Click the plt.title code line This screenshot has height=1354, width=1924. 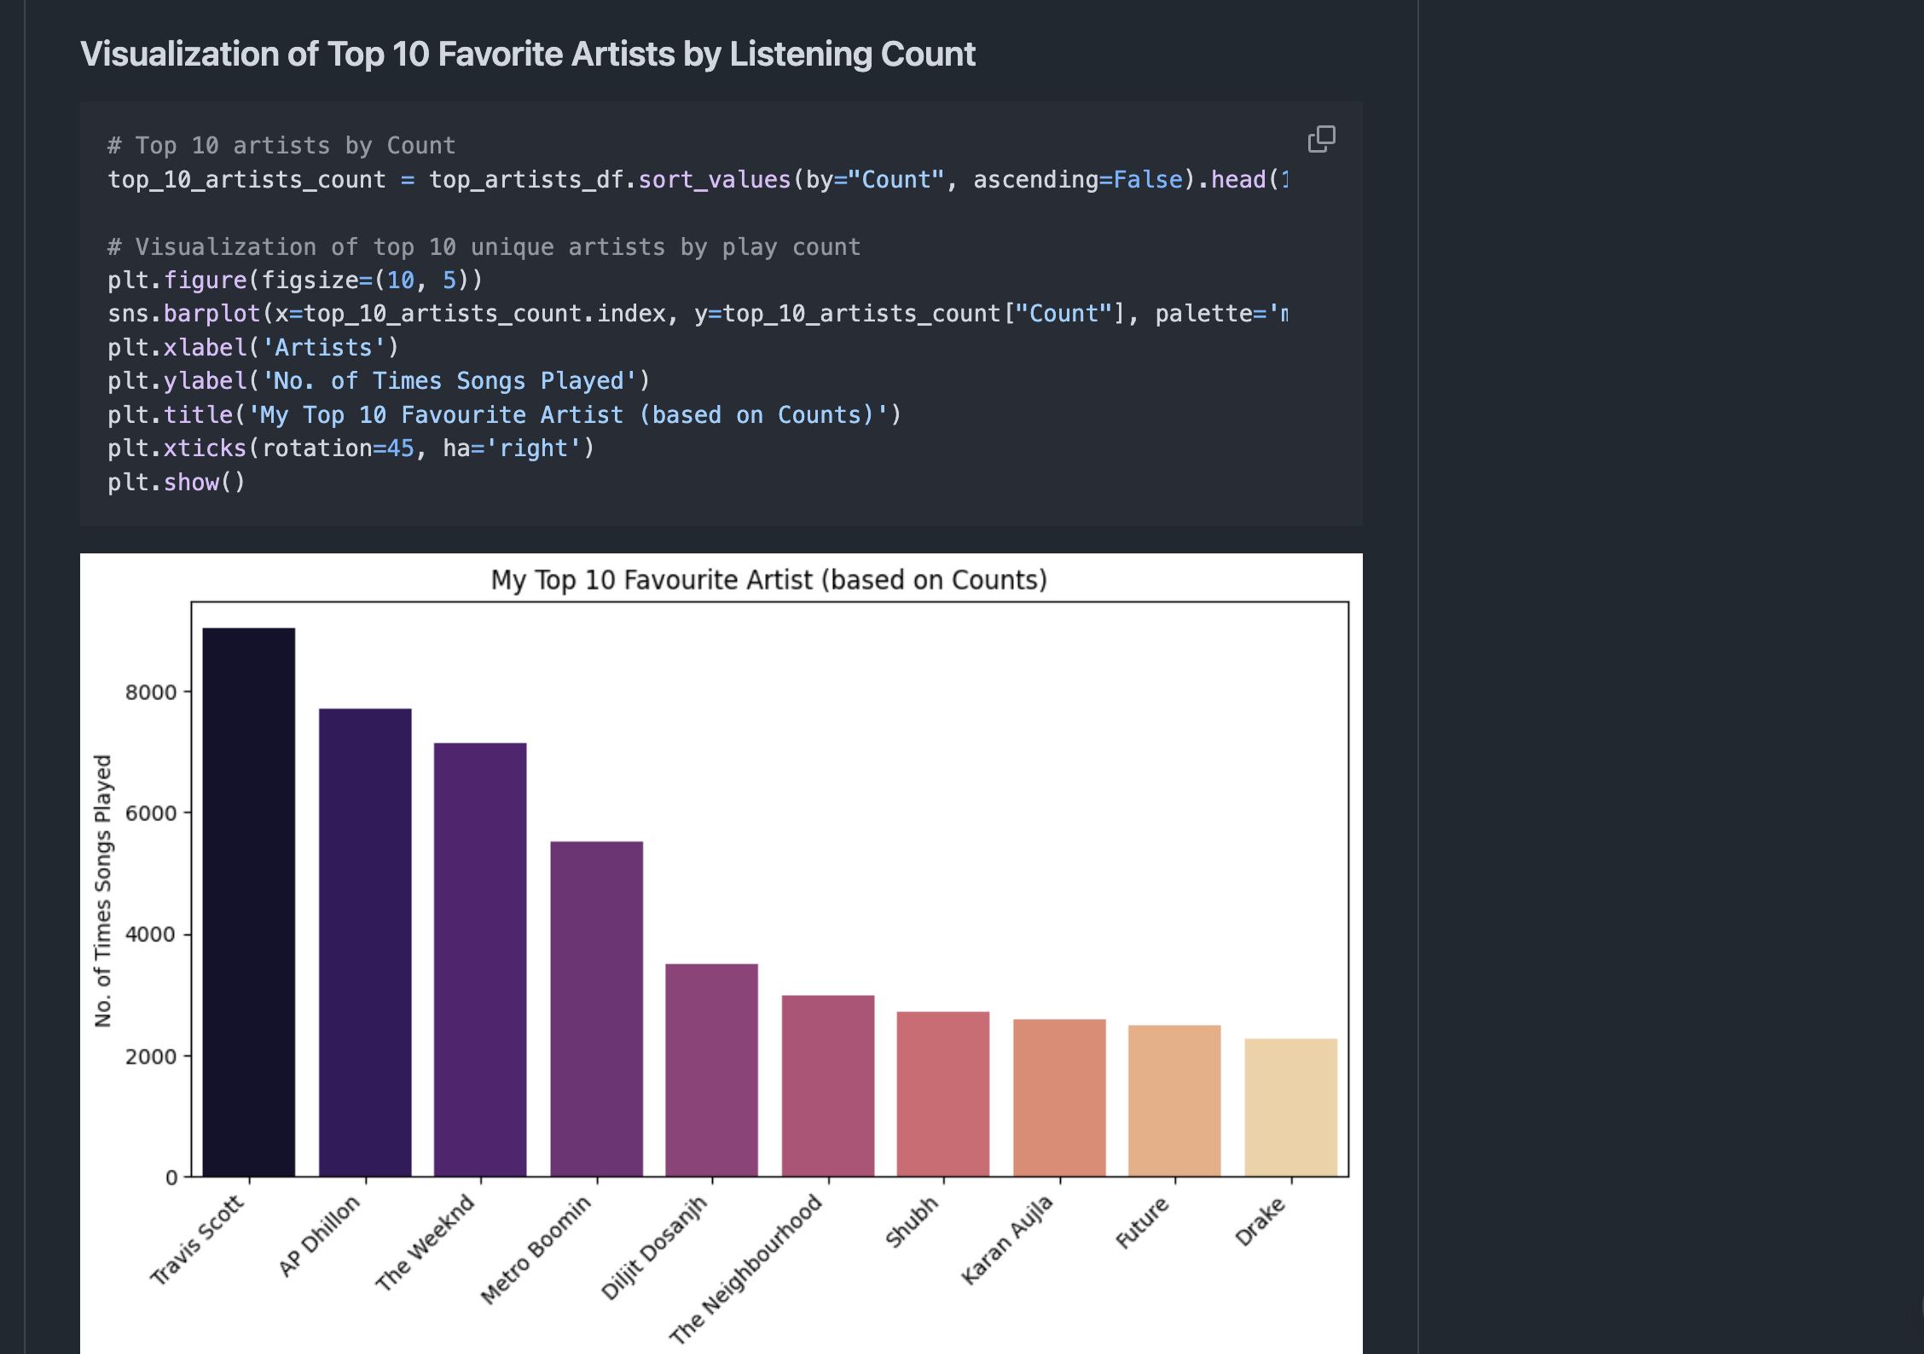point(504,415)
